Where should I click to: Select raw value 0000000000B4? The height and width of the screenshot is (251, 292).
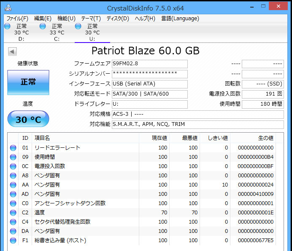click(256, 157)
